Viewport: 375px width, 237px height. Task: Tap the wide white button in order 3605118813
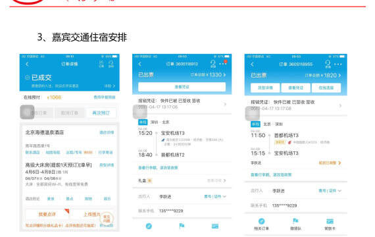click(x=182, y=87)
